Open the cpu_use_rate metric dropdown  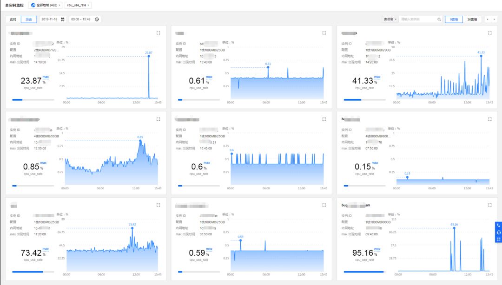coord(78,5)
